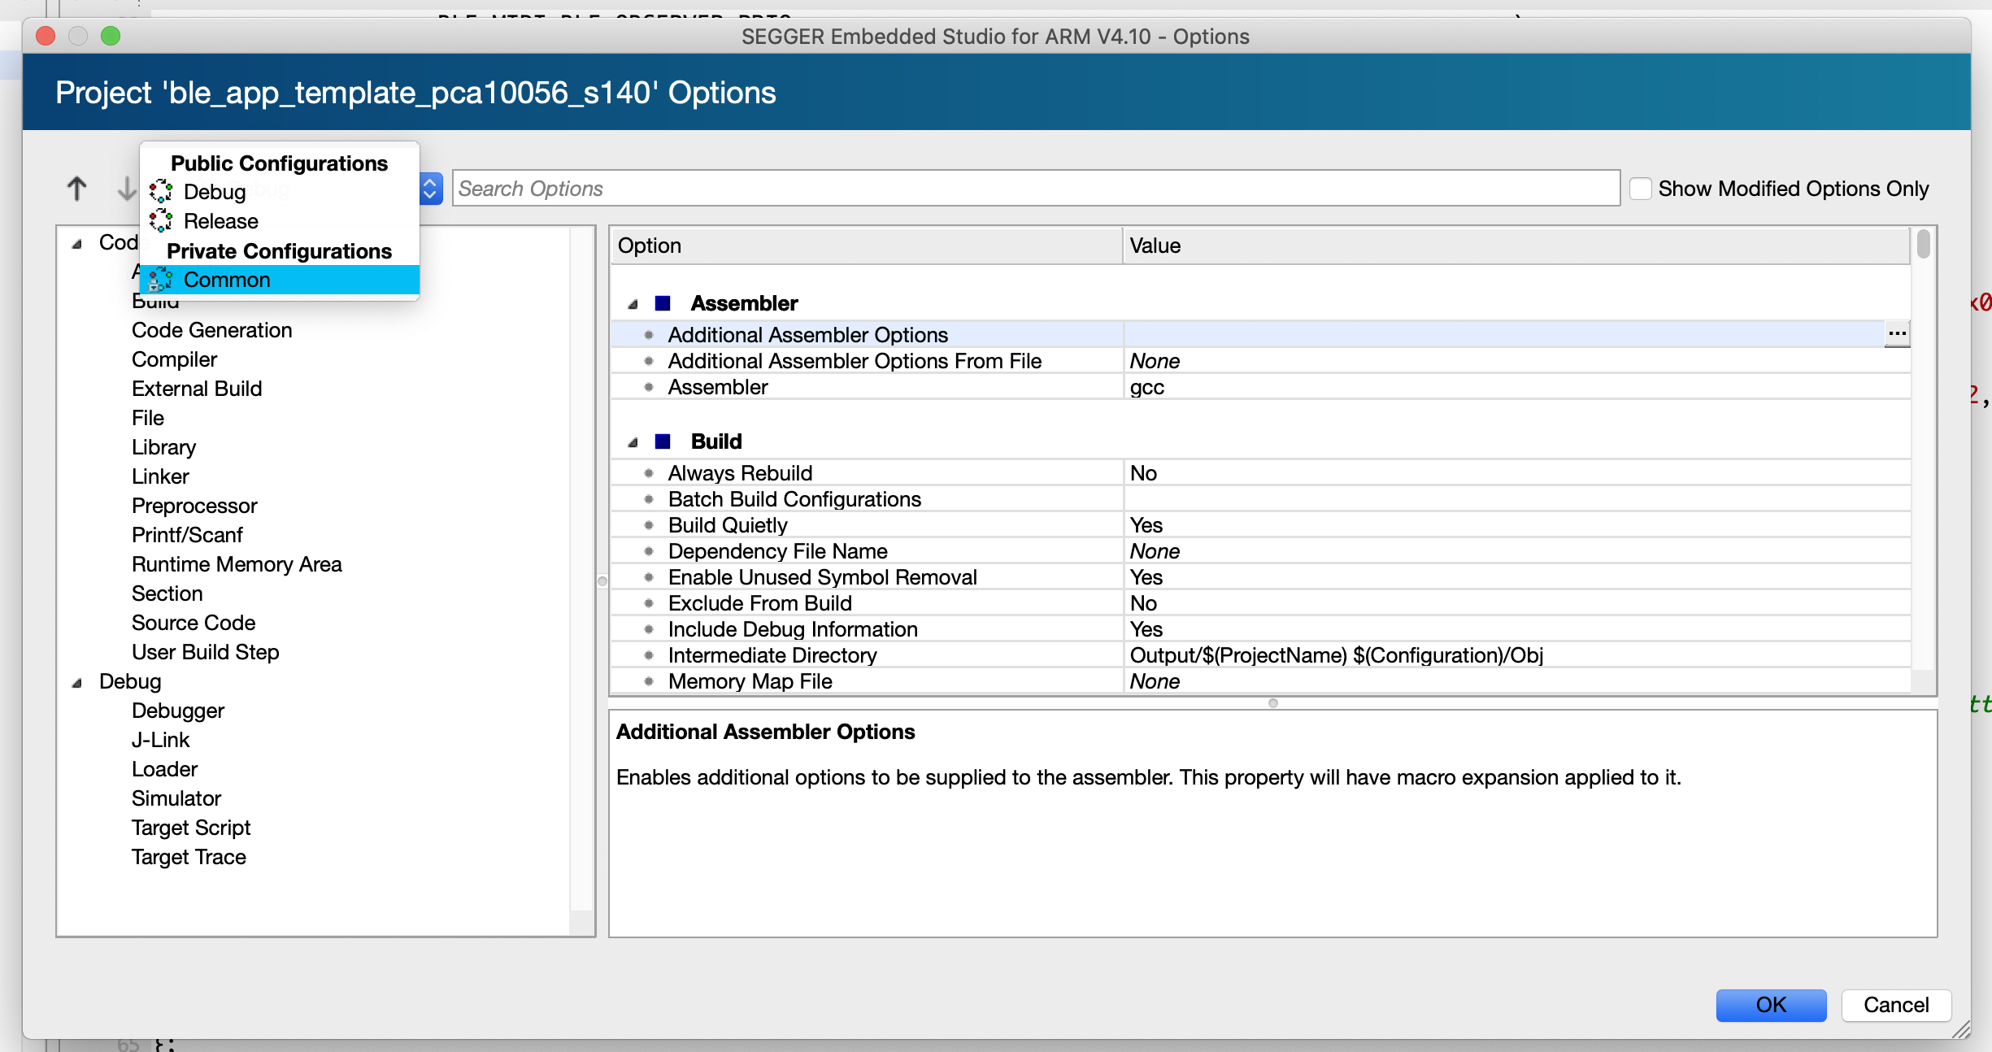The image size is (1992, 1052).
Task: Focus the Search Options field
Action: click(1035, 189)
